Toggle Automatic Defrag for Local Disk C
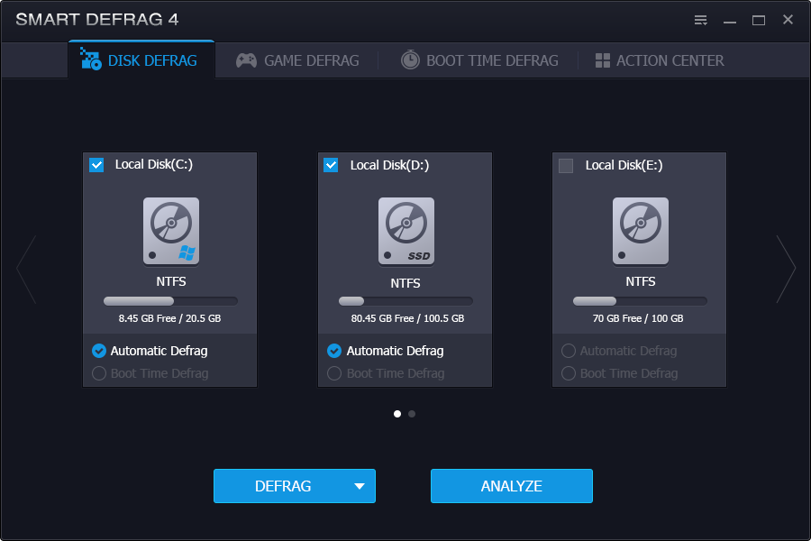The width and height of the screenshot is (811, 541). coord(99,351)
